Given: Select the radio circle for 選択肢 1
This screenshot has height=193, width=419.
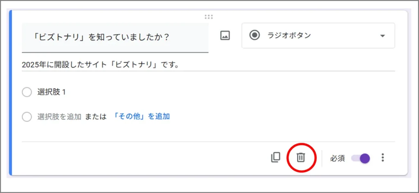Looking at the screenshot, I should coord(27,92).
